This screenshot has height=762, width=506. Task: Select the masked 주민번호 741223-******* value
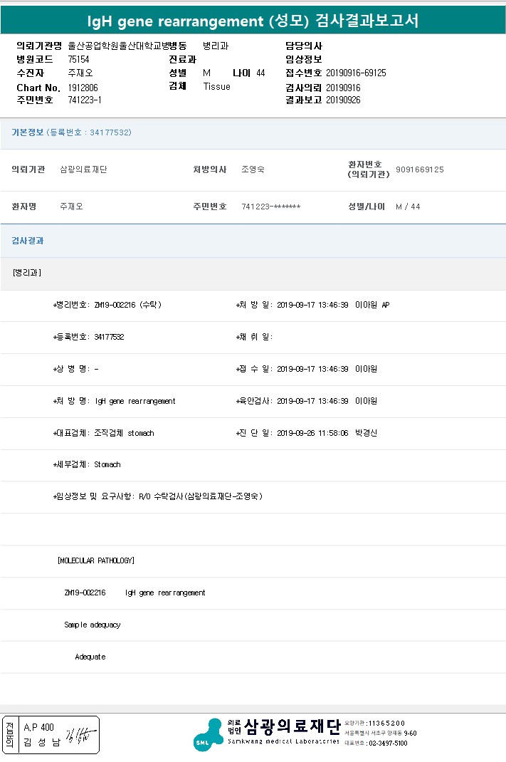click(270, 207)
